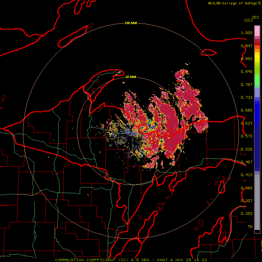The image size is (262, 262).
Task: Click the 0.467 value on the color scale
Action: (247, 162)
